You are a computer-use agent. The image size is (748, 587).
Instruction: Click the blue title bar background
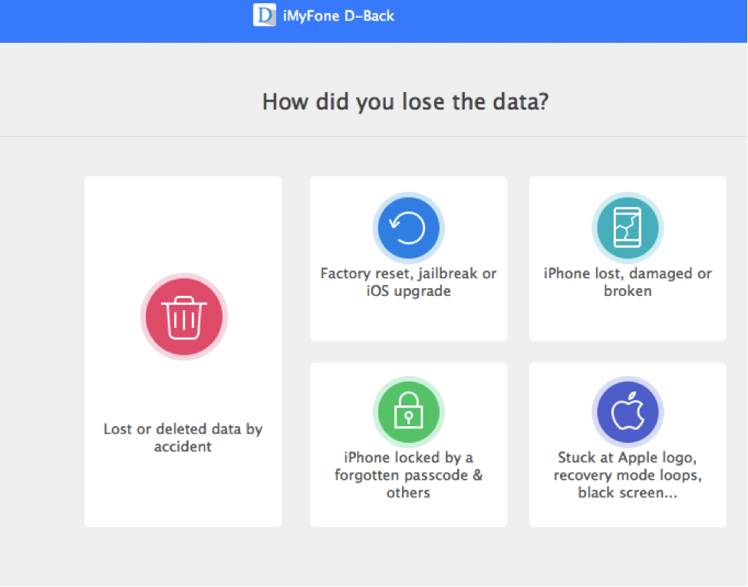[572, 21]
